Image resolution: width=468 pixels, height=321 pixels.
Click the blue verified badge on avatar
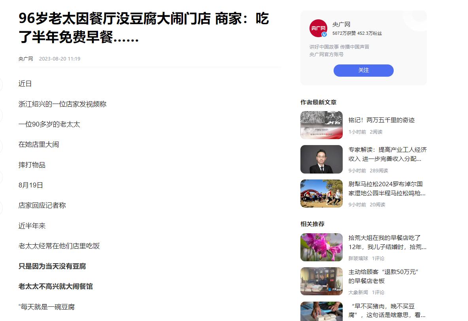(324, 34)
